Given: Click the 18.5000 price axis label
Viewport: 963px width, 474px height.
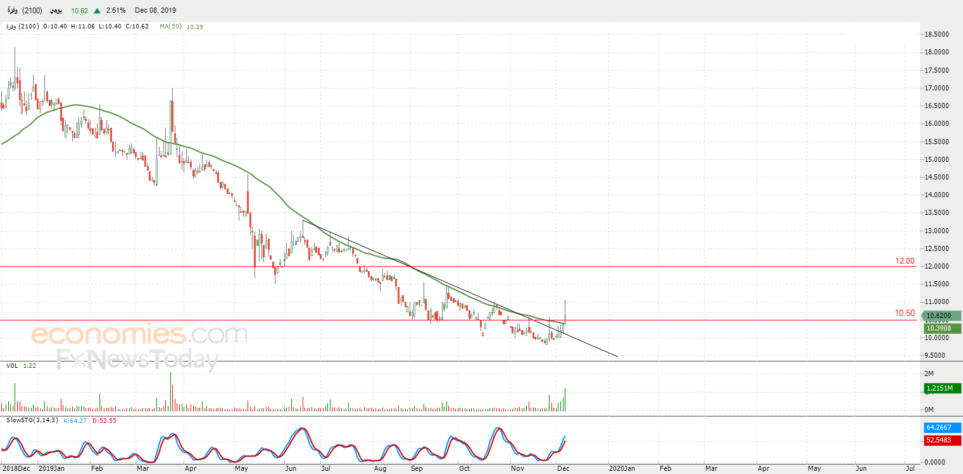Looking at the screenshot, I should pyautogui.click(x=936, y=34).
